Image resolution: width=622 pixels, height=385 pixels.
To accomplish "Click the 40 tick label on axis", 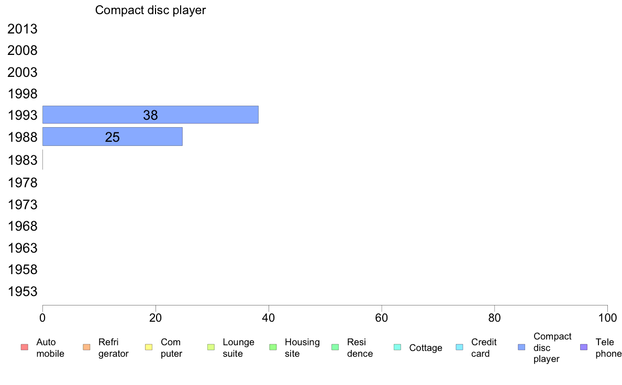I will (269, 318).
